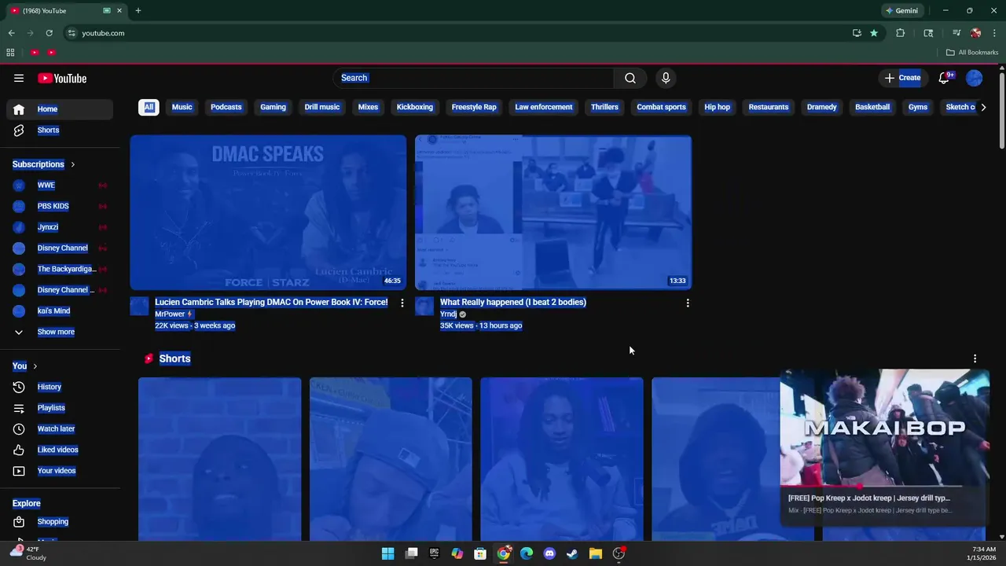Select the Freestyle Rap chip

pos(474,107)
